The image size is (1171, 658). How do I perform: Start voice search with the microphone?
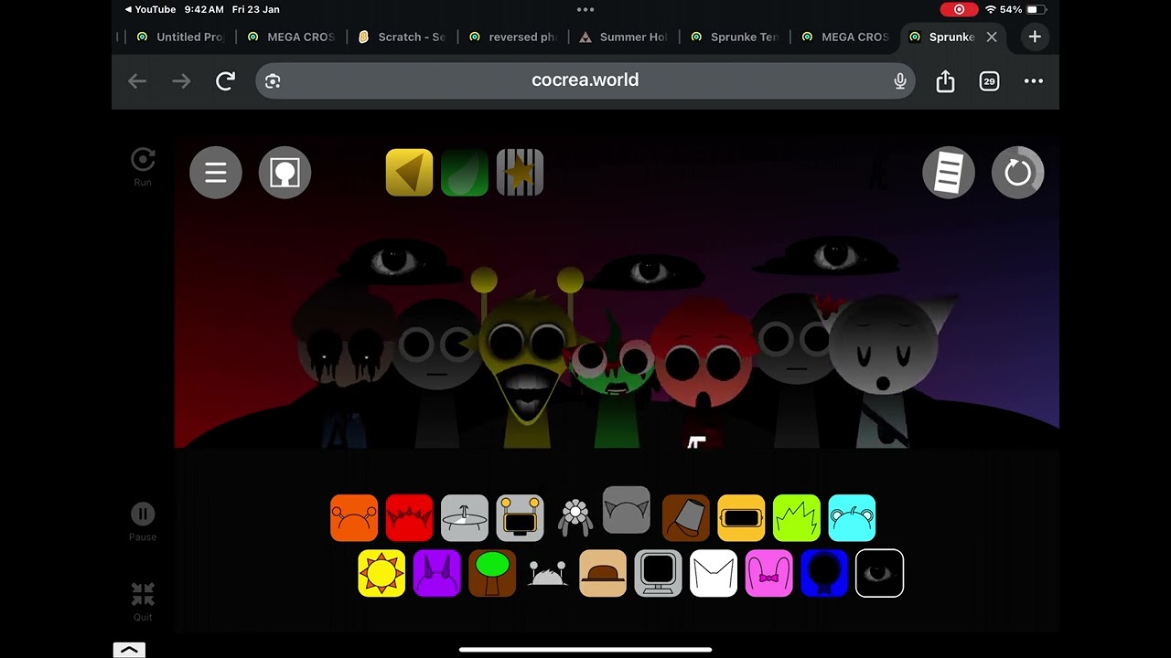(900, 81)
